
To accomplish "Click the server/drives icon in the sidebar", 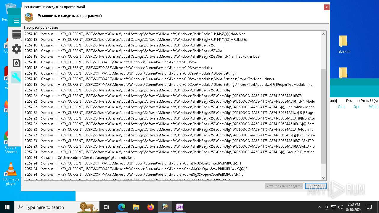I will pos(17,35).
